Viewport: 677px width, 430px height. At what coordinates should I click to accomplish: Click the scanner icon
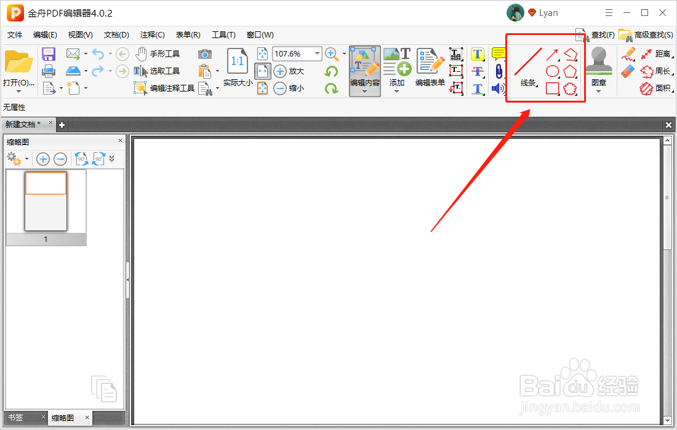click(x=73, y=71)
